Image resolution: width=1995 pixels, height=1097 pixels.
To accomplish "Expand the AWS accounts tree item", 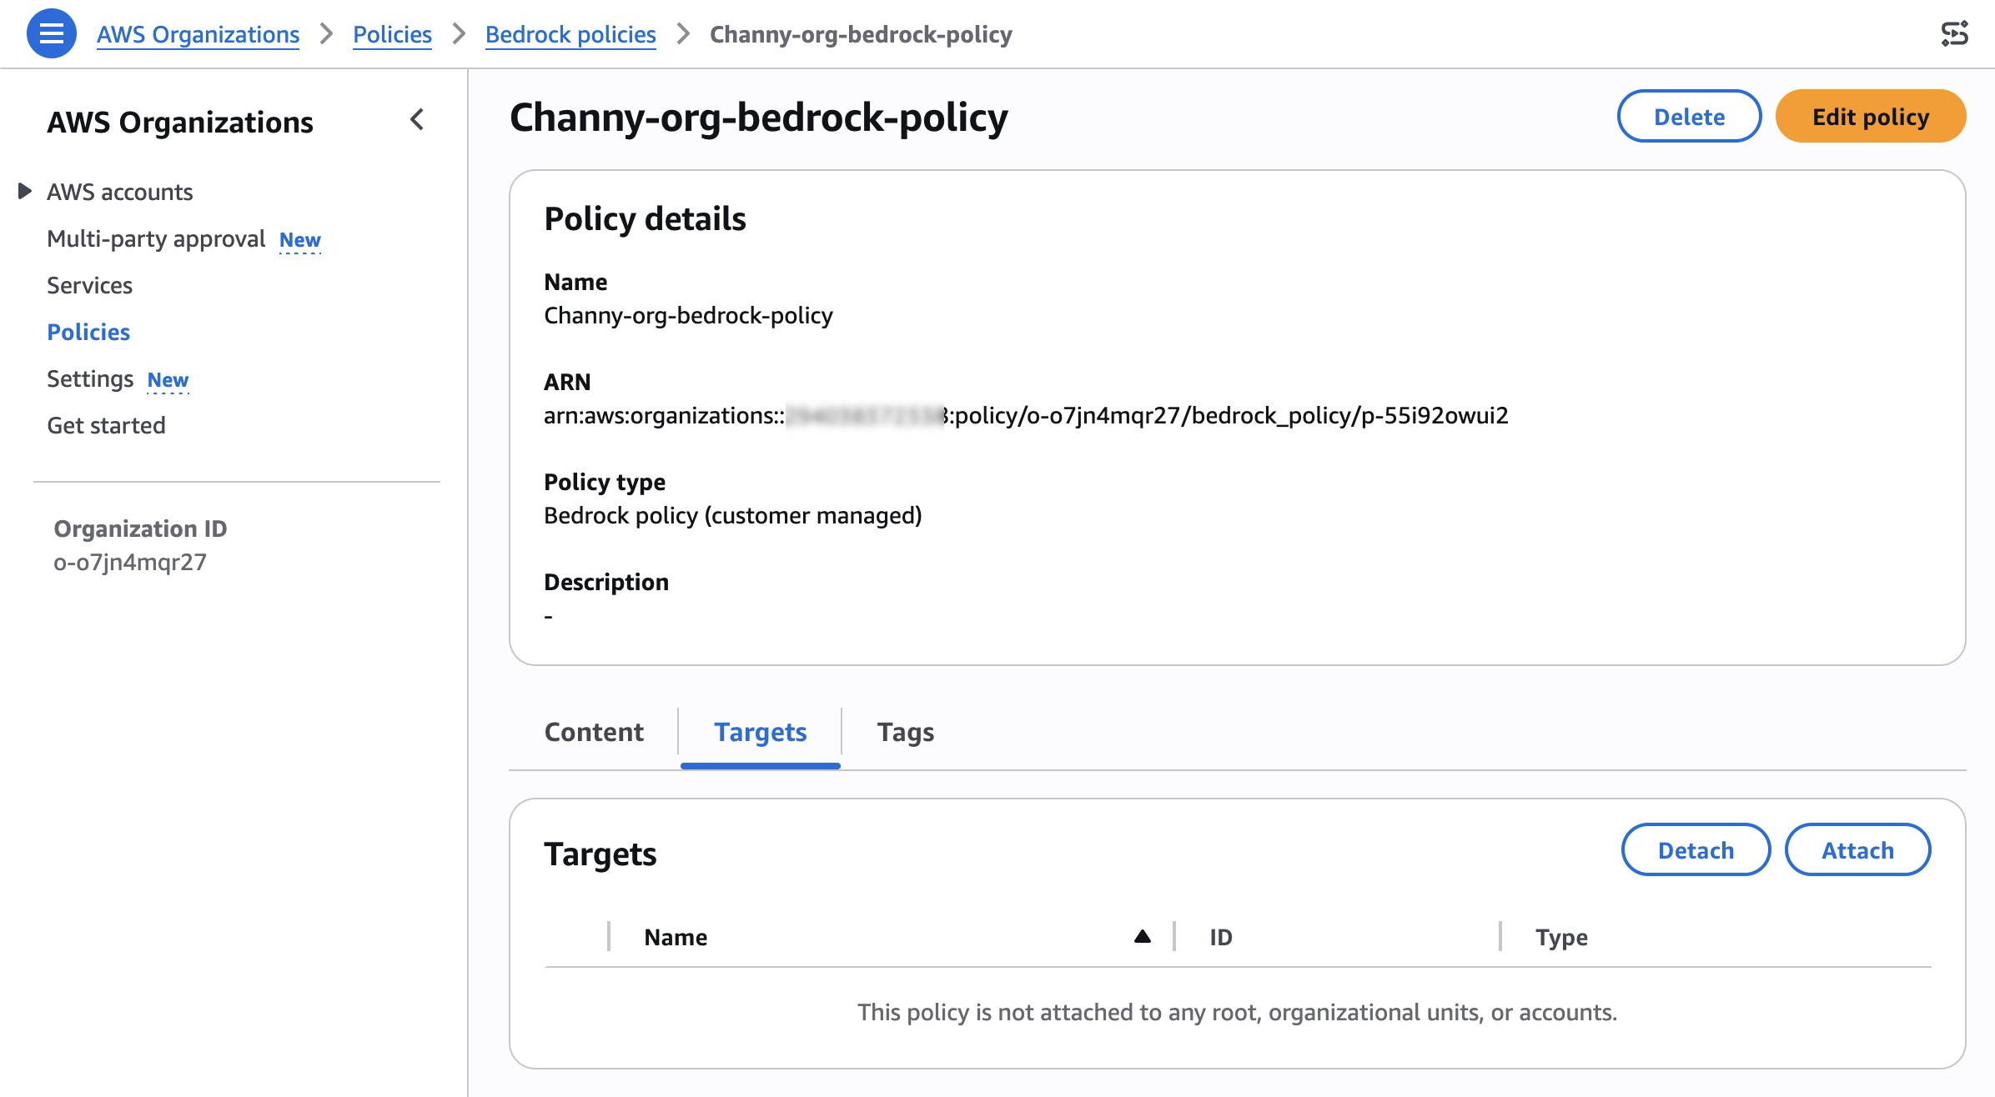I will click(25, 192).
